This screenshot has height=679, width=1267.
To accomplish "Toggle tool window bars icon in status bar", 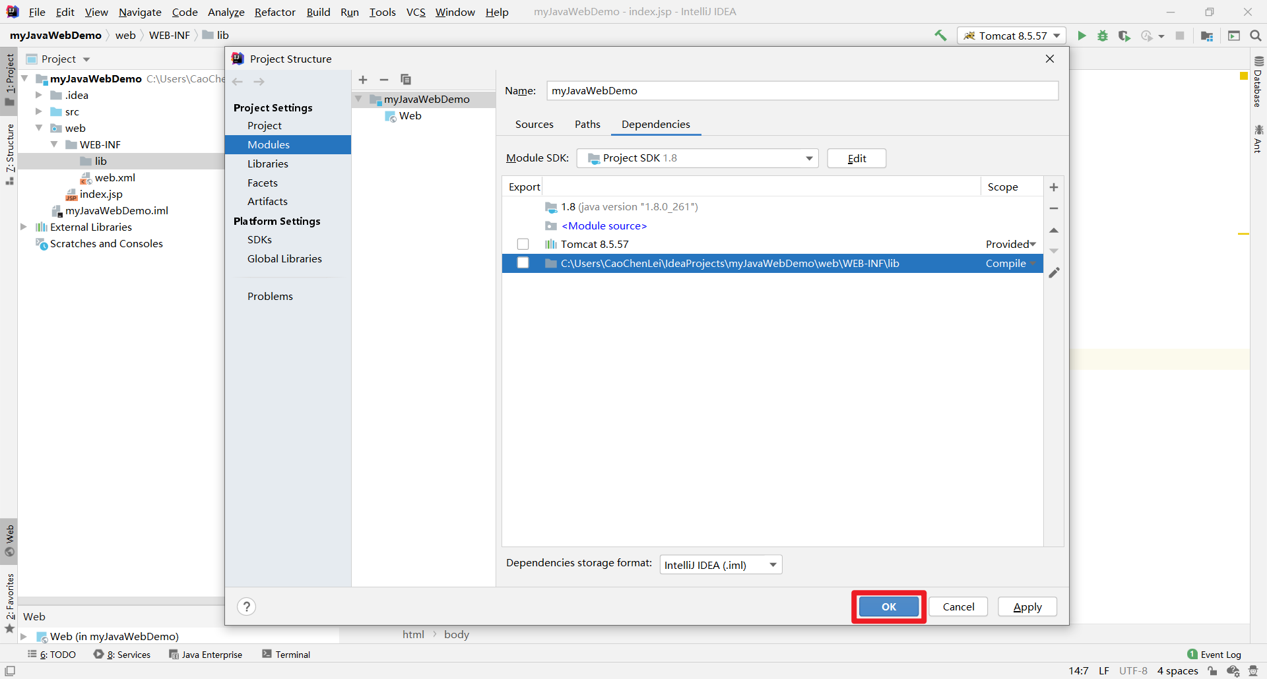I will coord(10,671).
